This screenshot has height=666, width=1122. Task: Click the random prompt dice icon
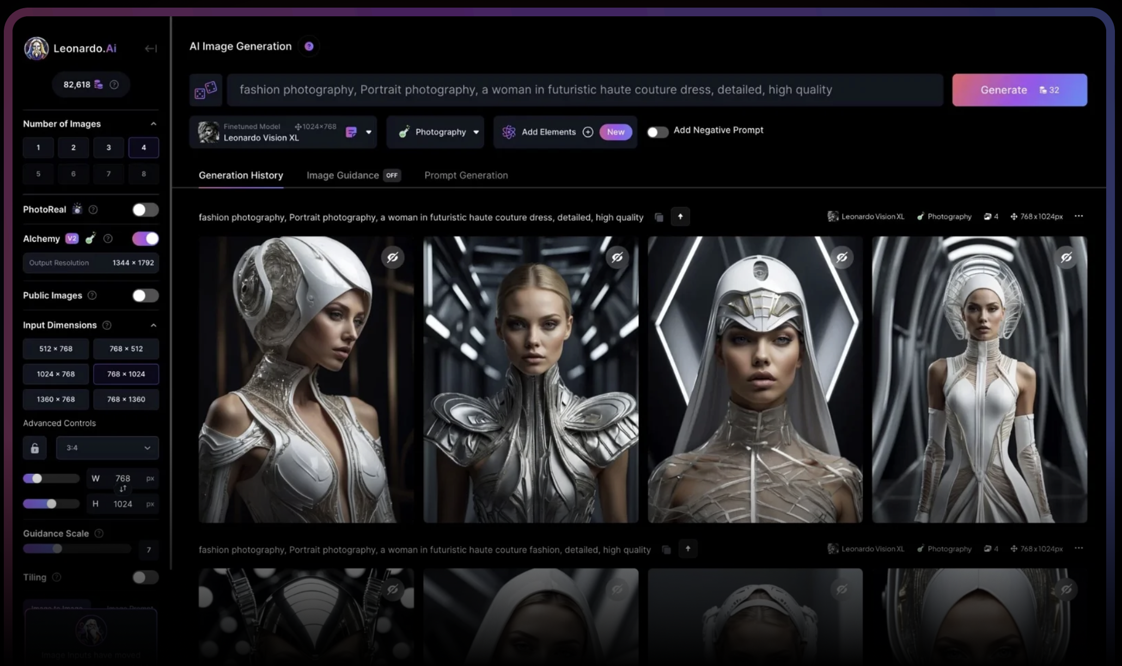[205, 90]
